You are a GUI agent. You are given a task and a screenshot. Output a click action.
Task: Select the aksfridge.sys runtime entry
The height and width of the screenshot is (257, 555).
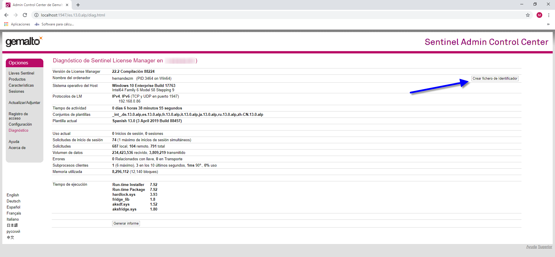pos(124,209)
